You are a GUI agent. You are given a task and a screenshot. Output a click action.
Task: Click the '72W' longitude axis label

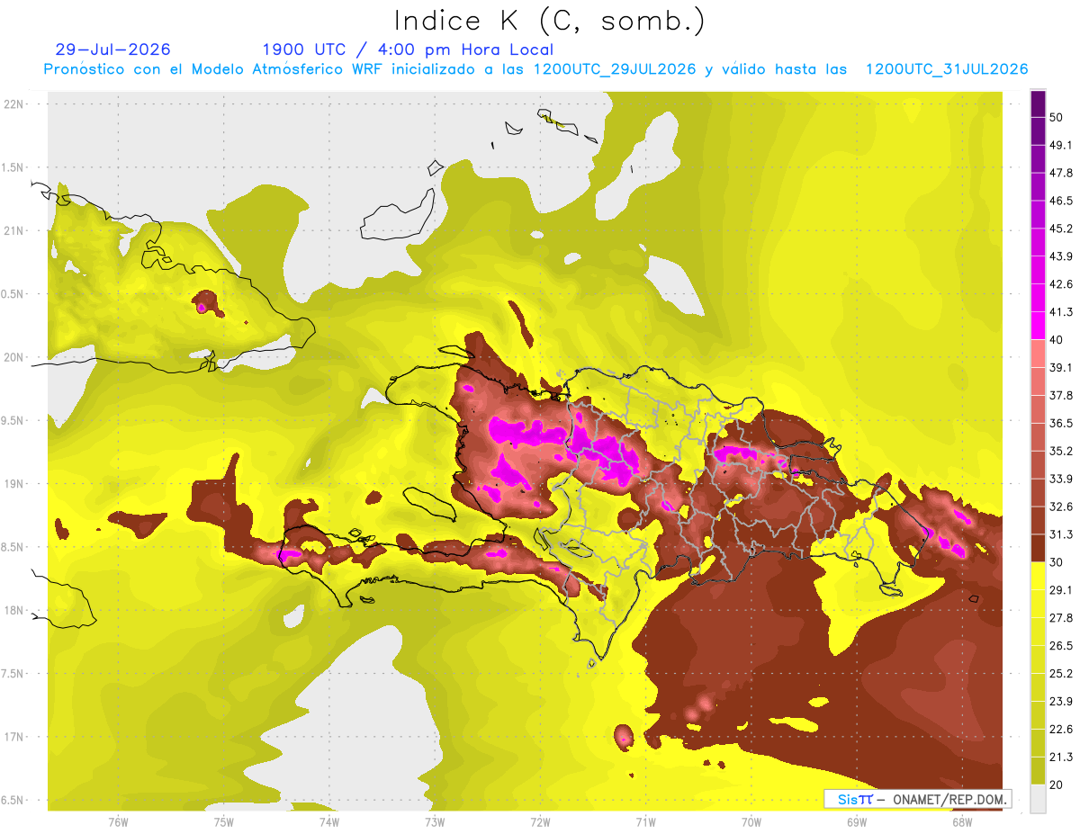(540, 821)
